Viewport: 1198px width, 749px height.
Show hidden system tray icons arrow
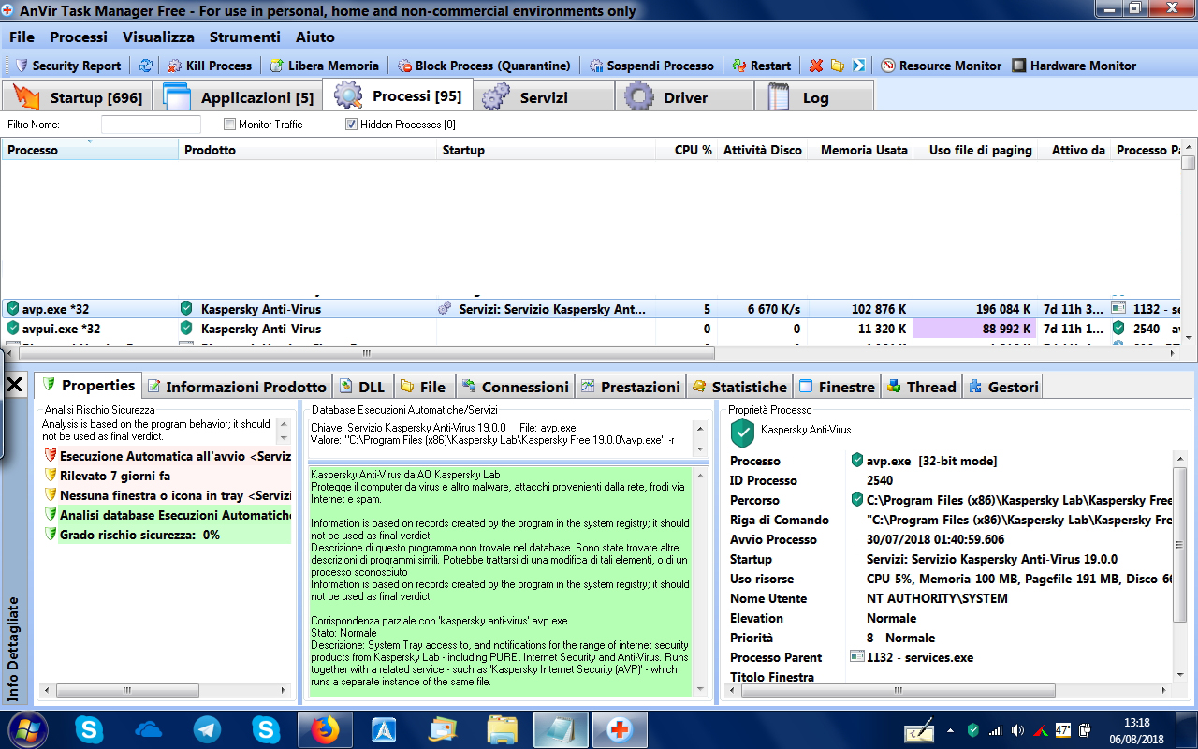point(951,729)
